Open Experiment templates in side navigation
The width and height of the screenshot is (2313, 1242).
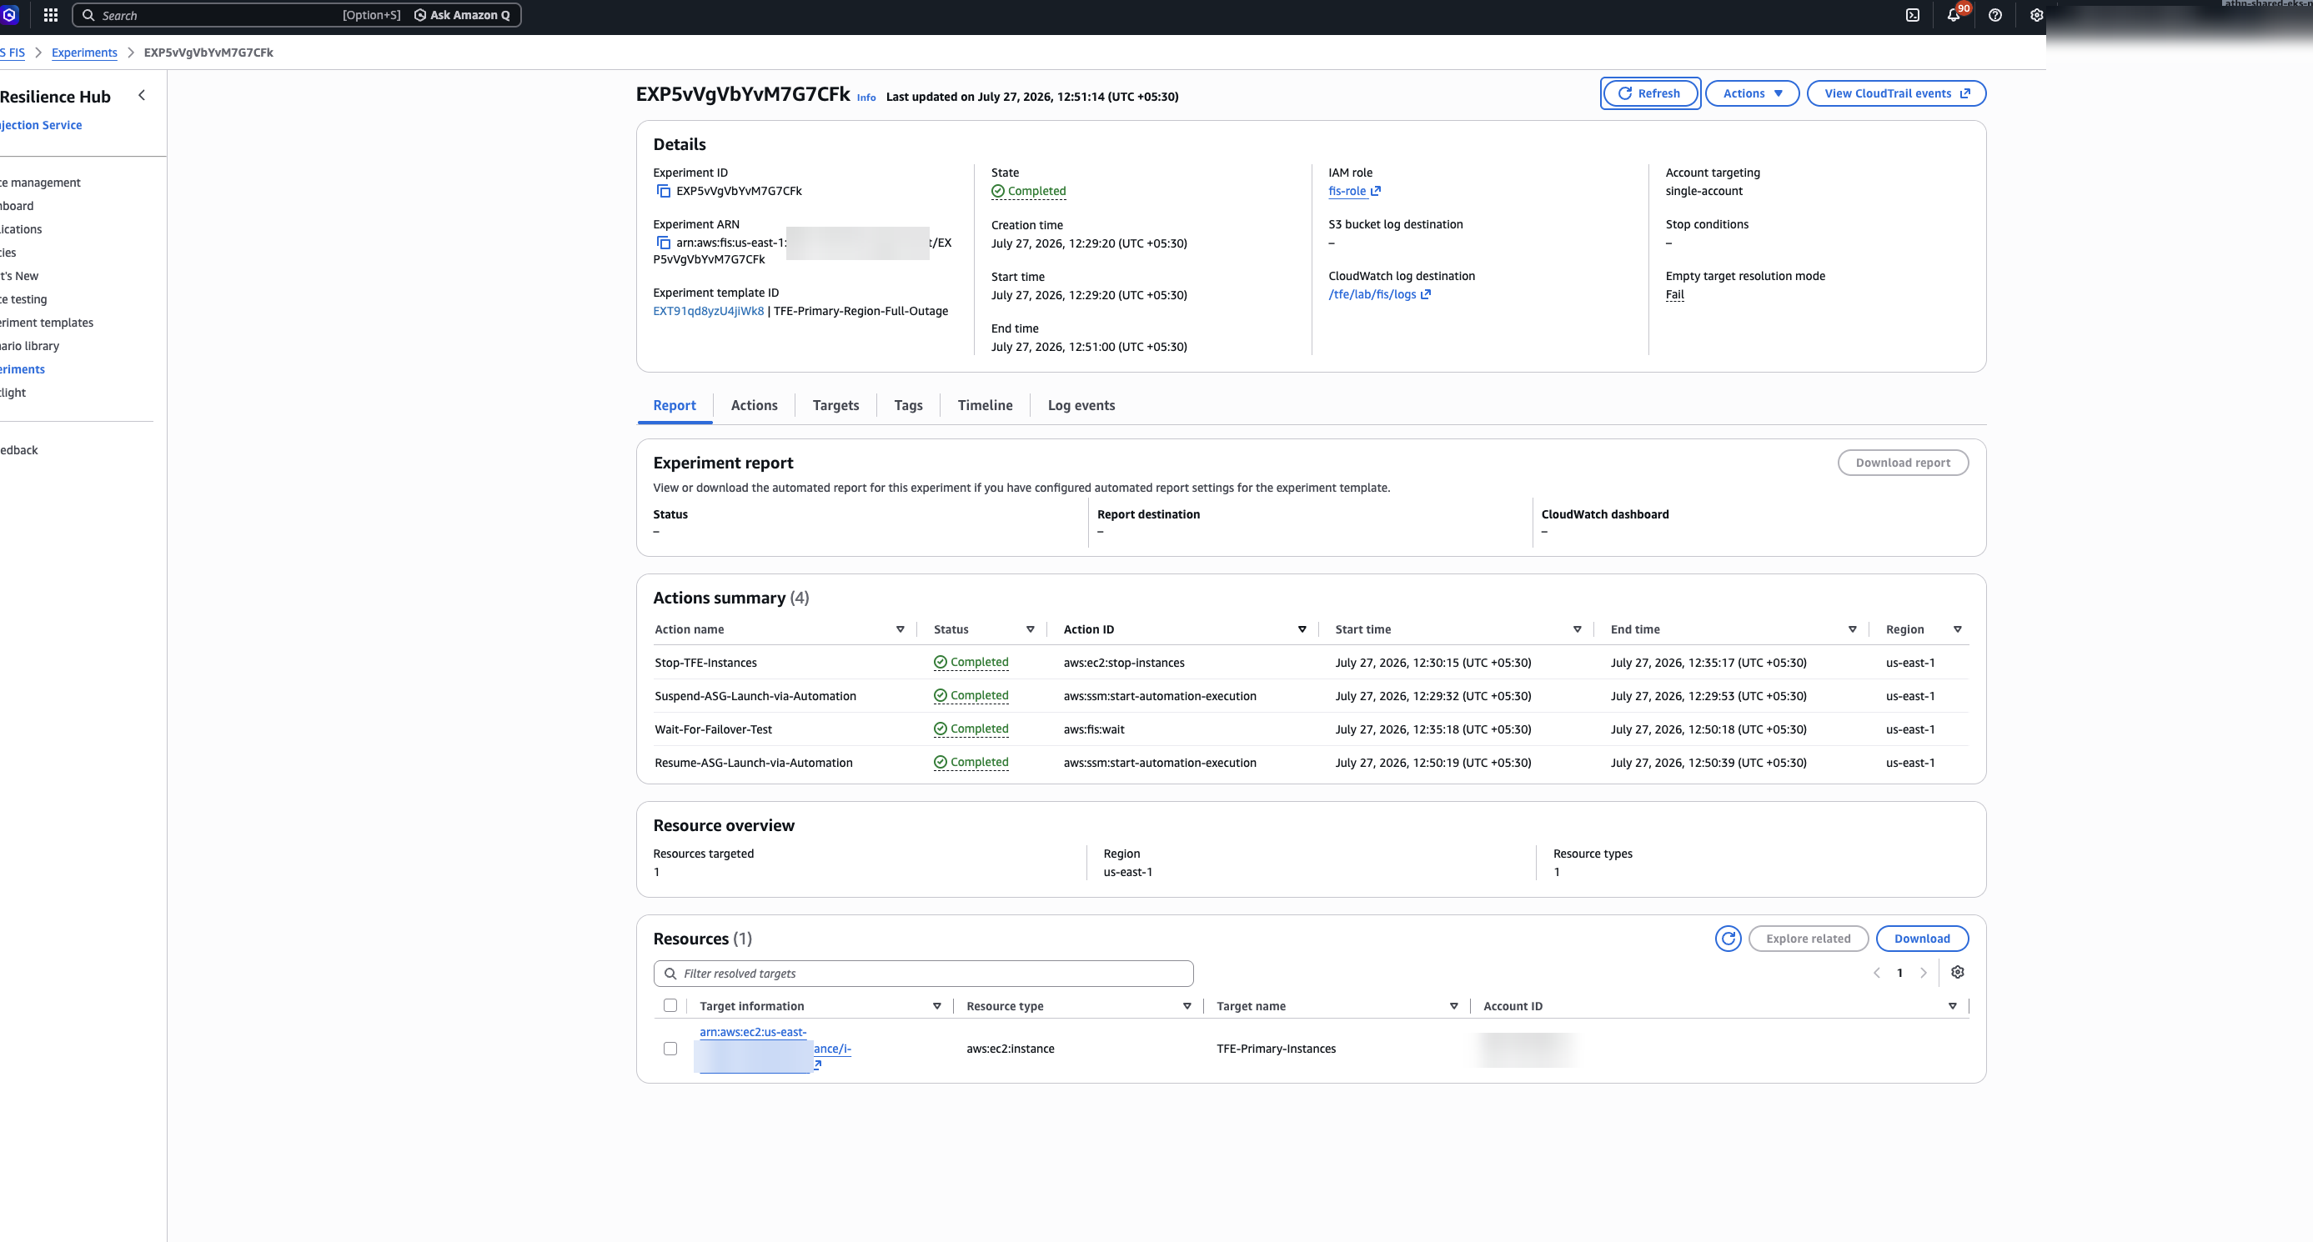(x=47, y=323)
